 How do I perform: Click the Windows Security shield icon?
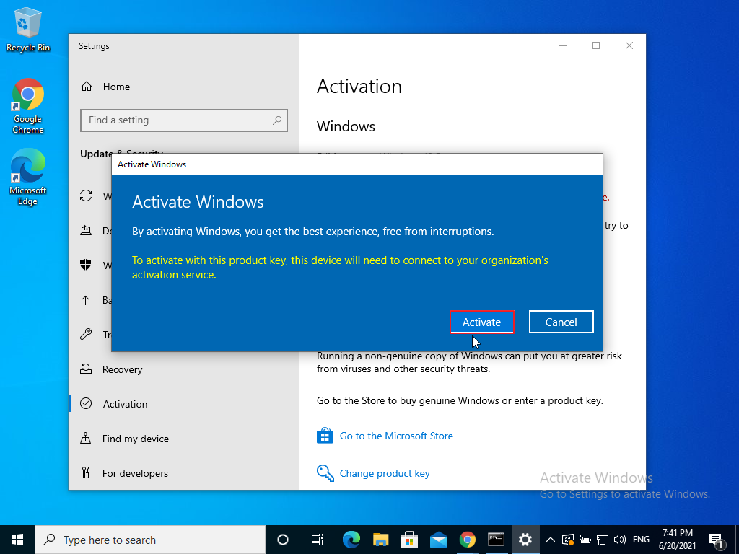pyautogui.click(x=86, y=265)
